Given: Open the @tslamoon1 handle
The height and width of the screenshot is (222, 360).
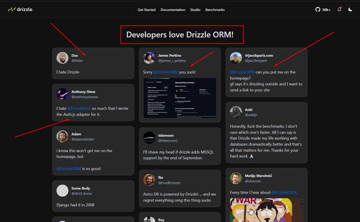Looking at the screenshot, I should (x=168, y=141).
